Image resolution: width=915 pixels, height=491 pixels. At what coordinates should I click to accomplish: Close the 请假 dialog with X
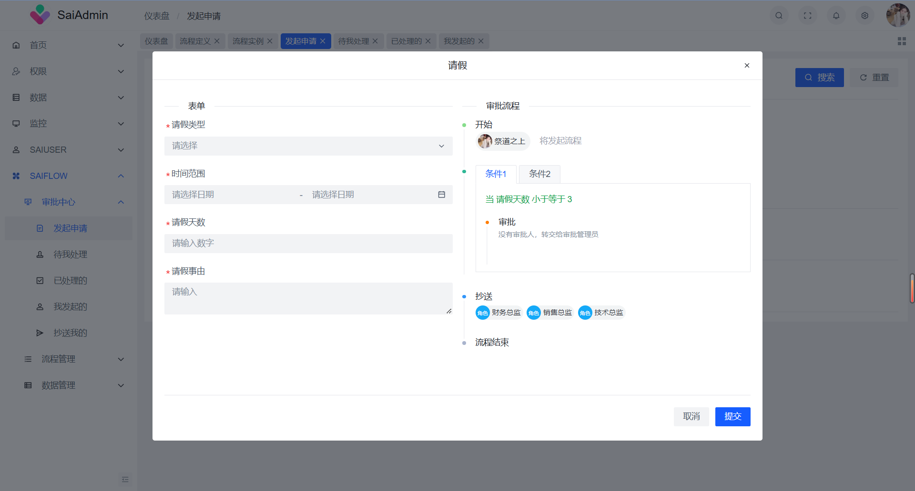tap(747, 66)
